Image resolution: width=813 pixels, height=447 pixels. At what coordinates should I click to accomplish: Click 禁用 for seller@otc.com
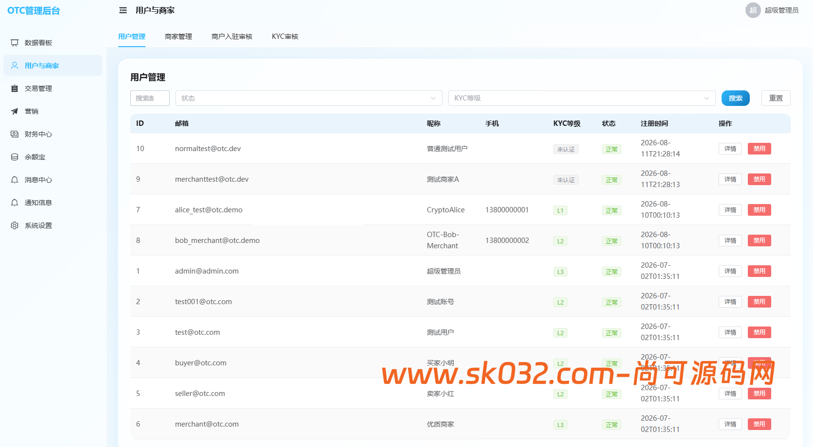coord(760,394)
